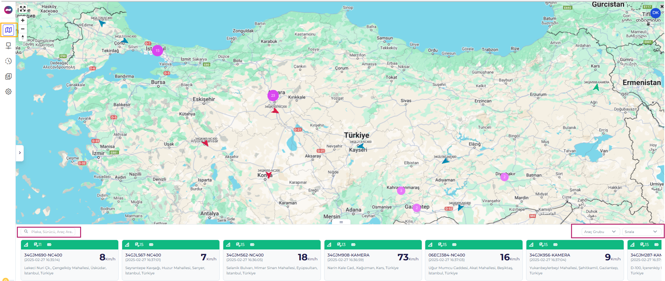Open the Diyarbakır cluster of 2 vehicles
This screenshot has height=281, width=665.
[504, 177]
